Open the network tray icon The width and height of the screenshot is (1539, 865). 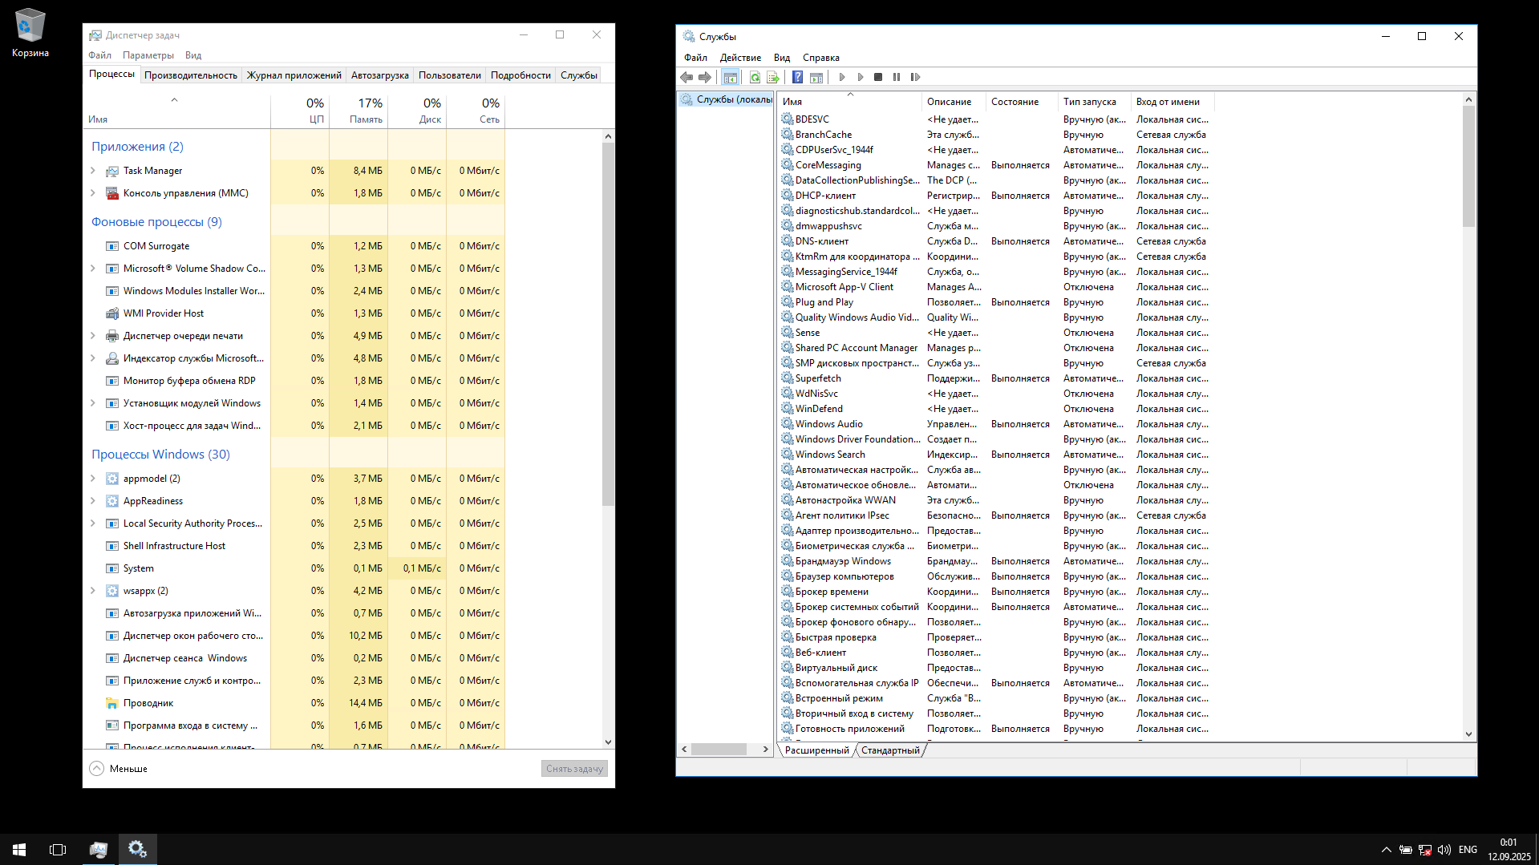coord(1425,850)
